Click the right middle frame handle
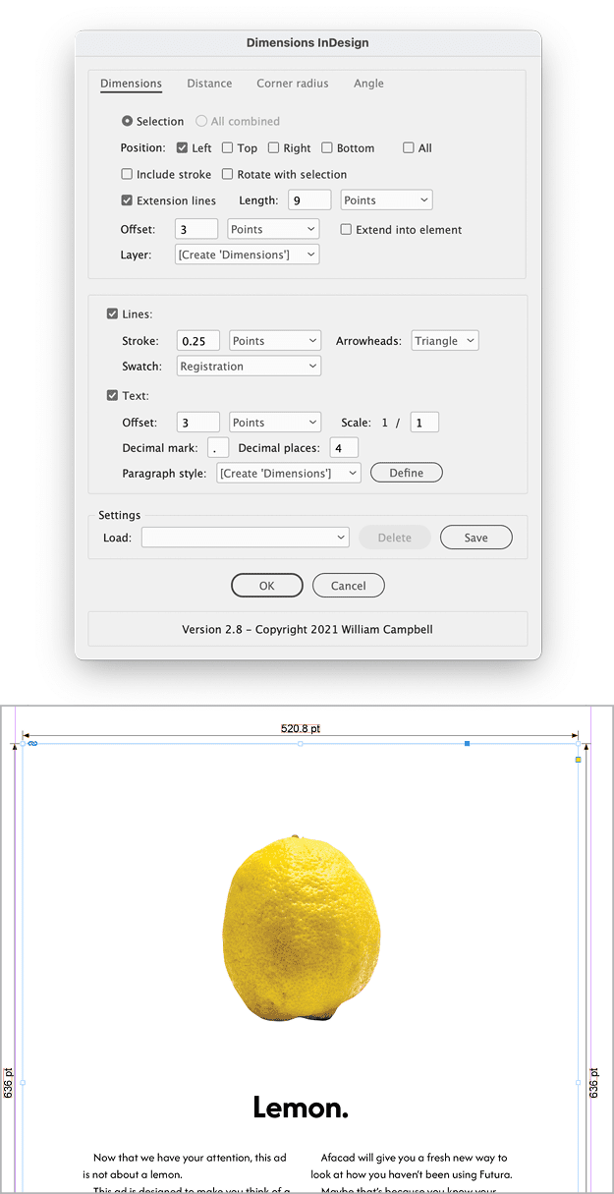The height and width of the screenshot is (1194, 614). click(578, 1083)
